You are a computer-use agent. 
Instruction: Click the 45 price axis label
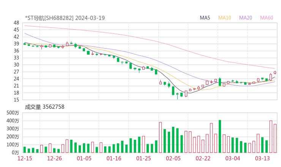point(16,30)
